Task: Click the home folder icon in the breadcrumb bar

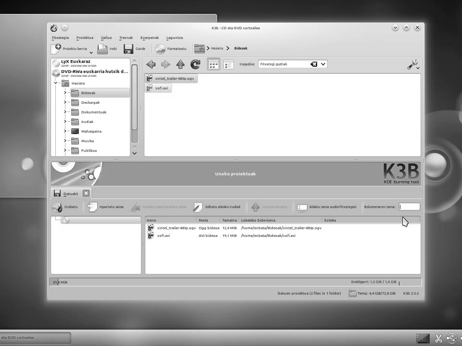Action: point(199,49)
